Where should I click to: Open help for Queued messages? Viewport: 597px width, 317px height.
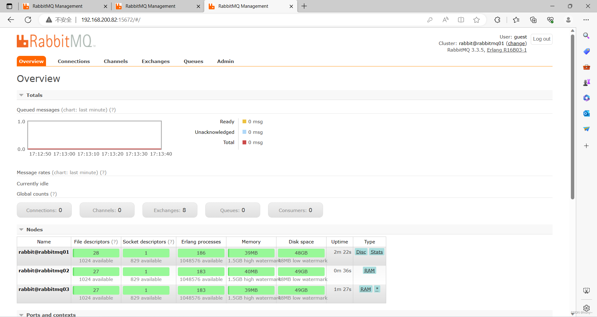113,110
